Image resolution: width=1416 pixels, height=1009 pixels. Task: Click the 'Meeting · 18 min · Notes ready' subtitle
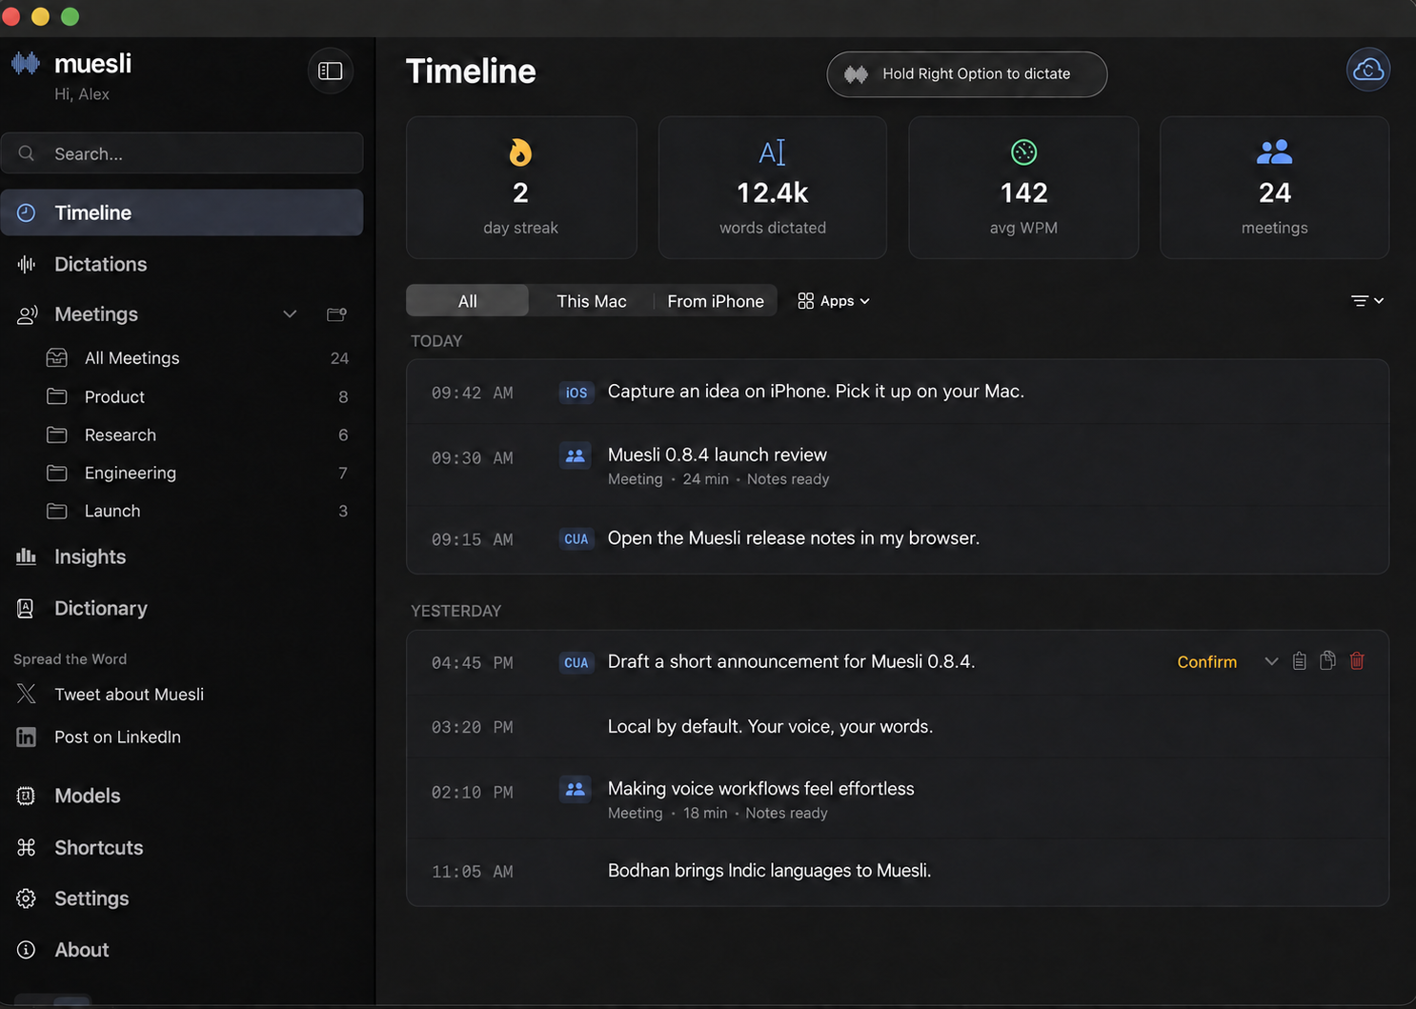[x=718, y=813]
